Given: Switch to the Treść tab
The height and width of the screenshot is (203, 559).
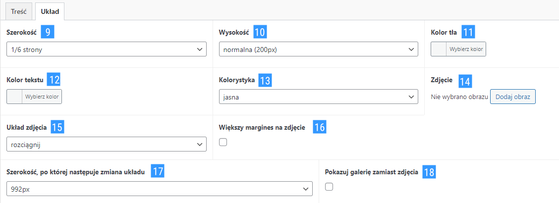Looking at the screenshot, I should (19, 11).
